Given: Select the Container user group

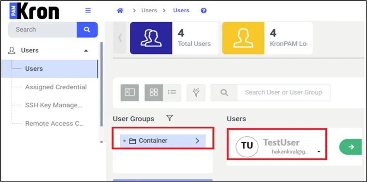Looking at the screenshot, I should tap(163, 141).
